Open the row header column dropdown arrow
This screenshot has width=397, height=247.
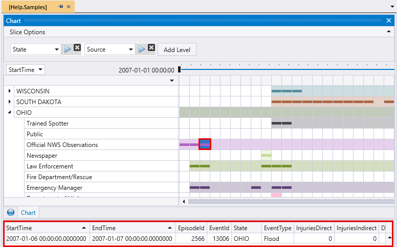pos(172,81)
